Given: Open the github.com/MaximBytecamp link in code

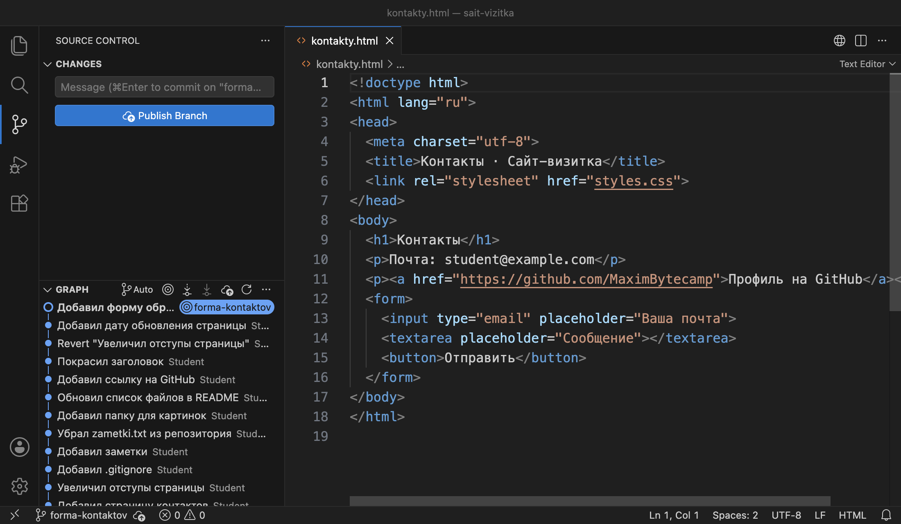Looking at the screenshot, I should click(586, 279).
